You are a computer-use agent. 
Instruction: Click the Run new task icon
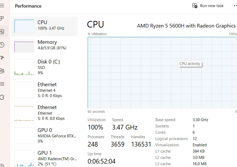coord(195,6)
